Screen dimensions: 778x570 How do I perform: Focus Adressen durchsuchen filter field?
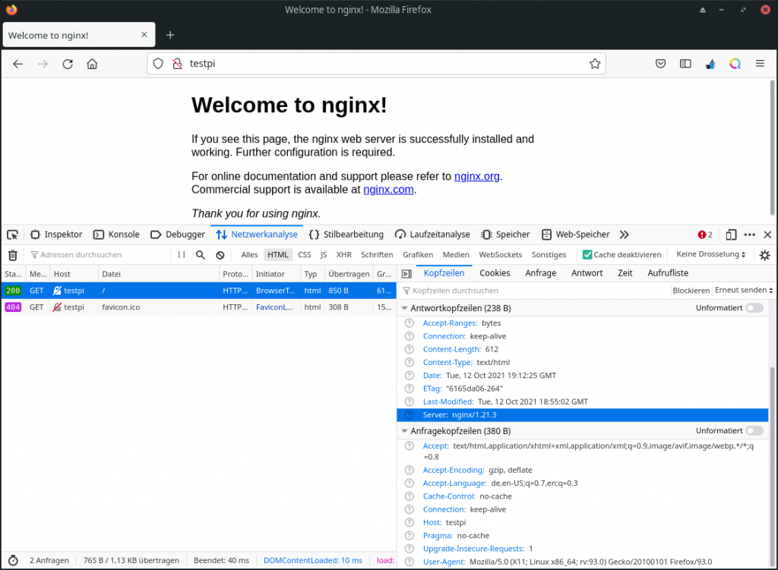coord(100,255)
